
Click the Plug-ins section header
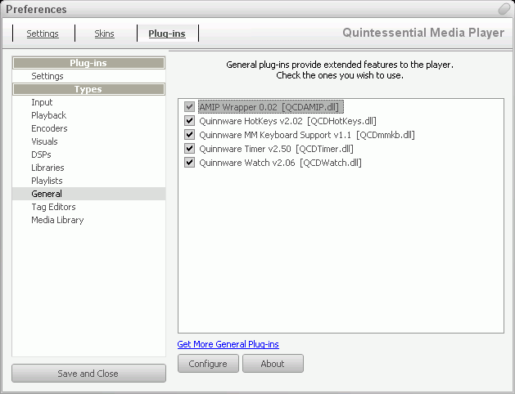(x=88, y=63)
